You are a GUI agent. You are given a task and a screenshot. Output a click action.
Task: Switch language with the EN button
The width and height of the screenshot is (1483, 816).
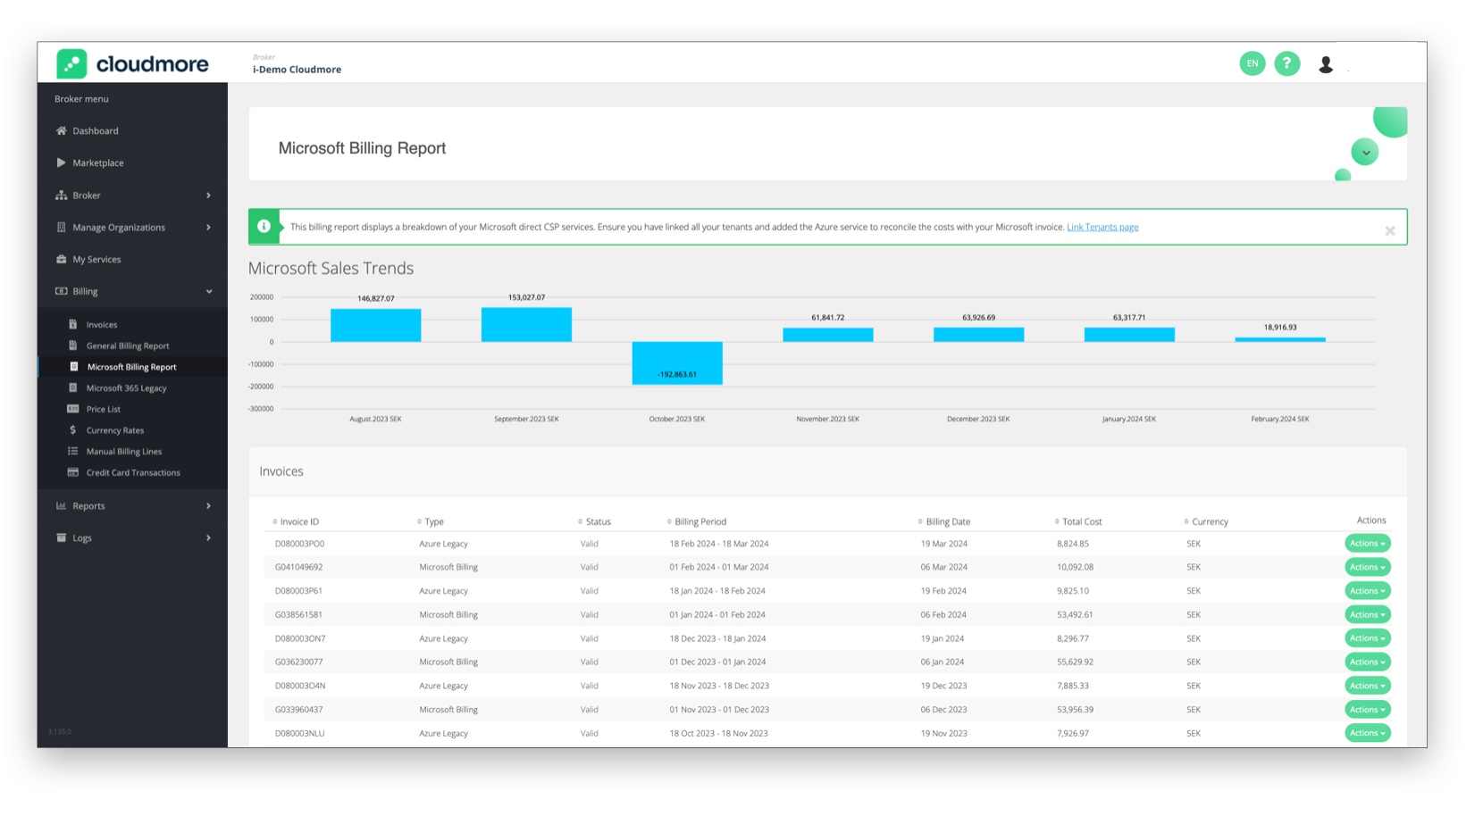tap(1252, 63)
